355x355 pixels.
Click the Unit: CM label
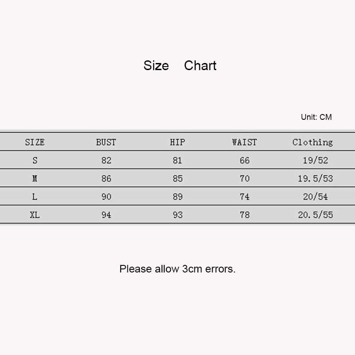[x=316, y=117]
